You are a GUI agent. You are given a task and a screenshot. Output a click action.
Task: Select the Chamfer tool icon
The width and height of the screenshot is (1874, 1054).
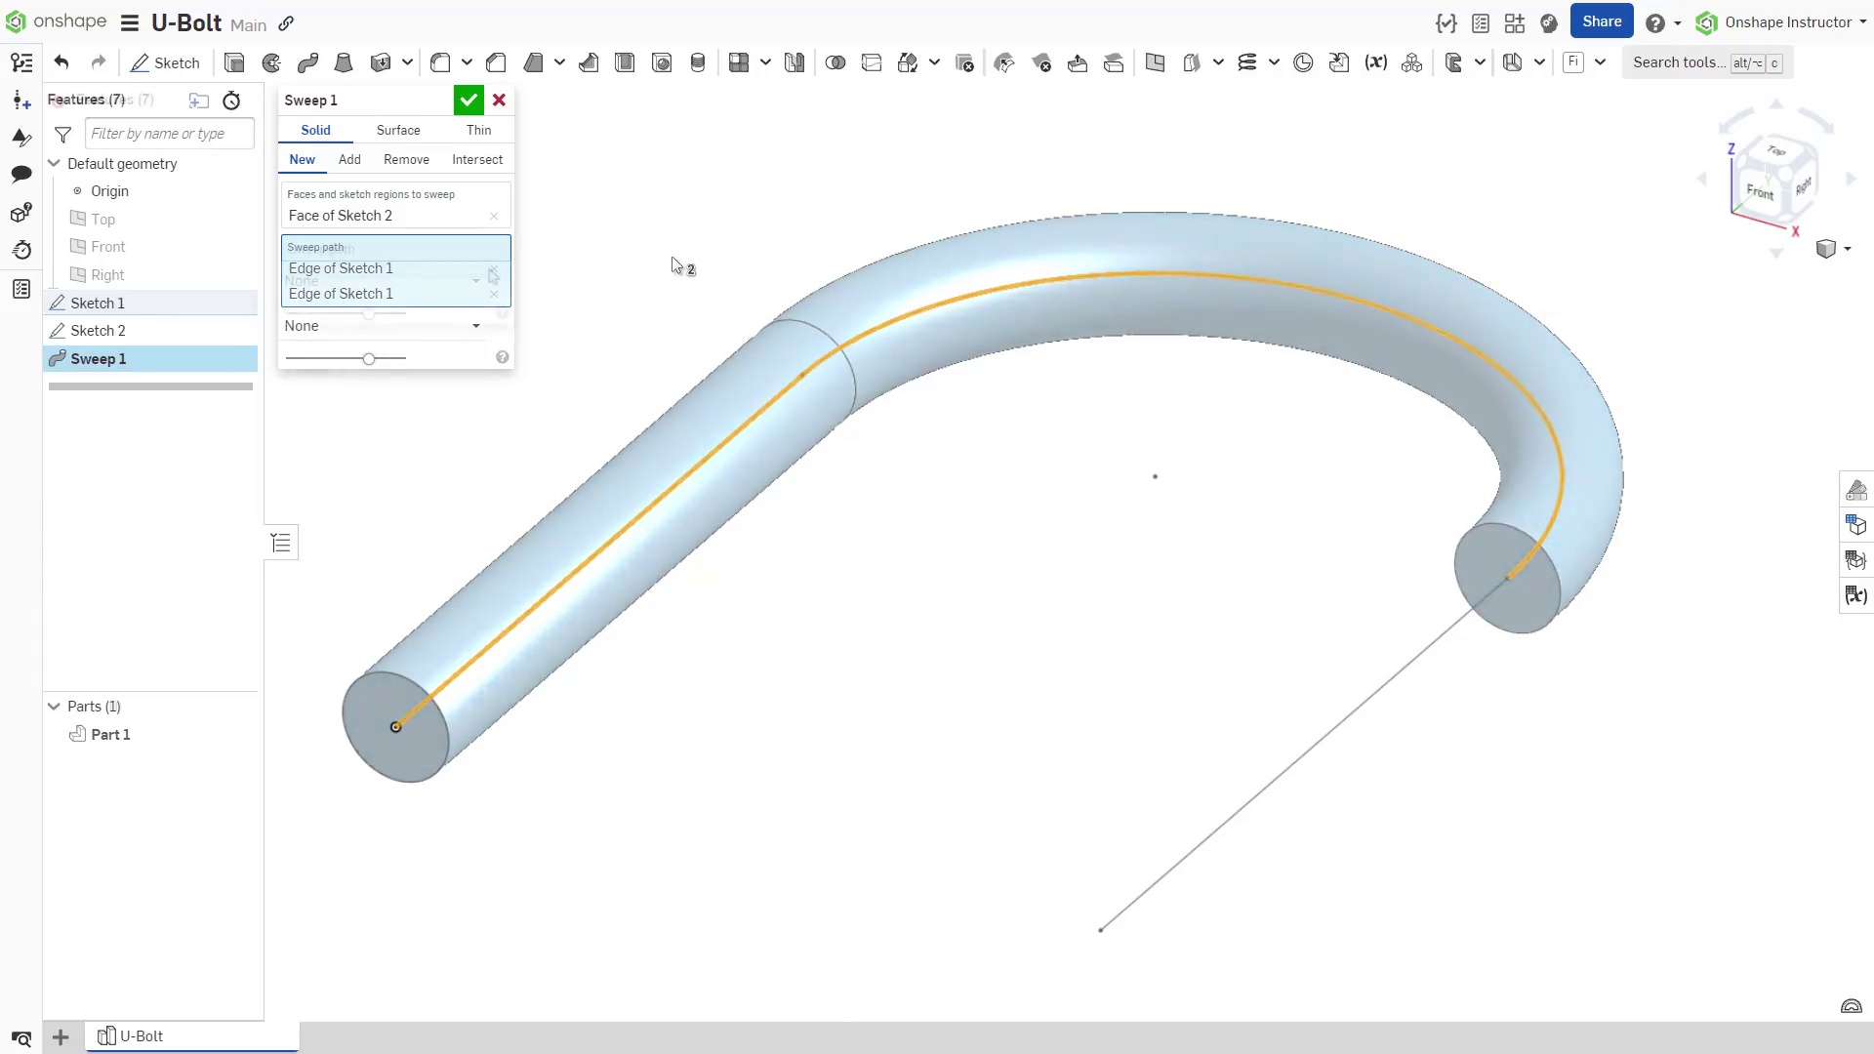click(x=496, y=63)
